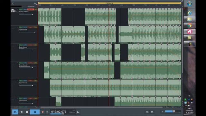
Task: Set Piano Default track volume slider
Action: coord(26,14)
